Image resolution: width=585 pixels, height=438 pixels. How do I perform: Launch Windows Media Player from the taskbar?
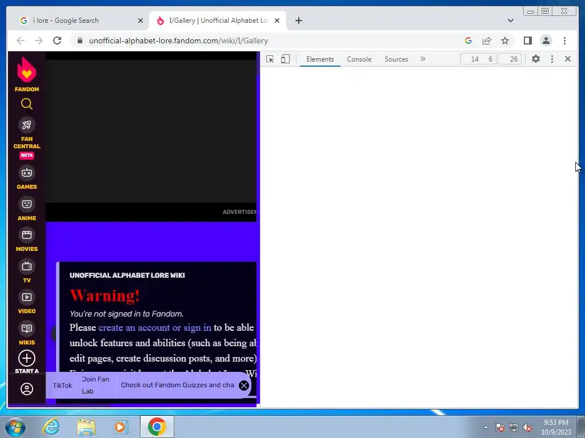pos(121,427)
